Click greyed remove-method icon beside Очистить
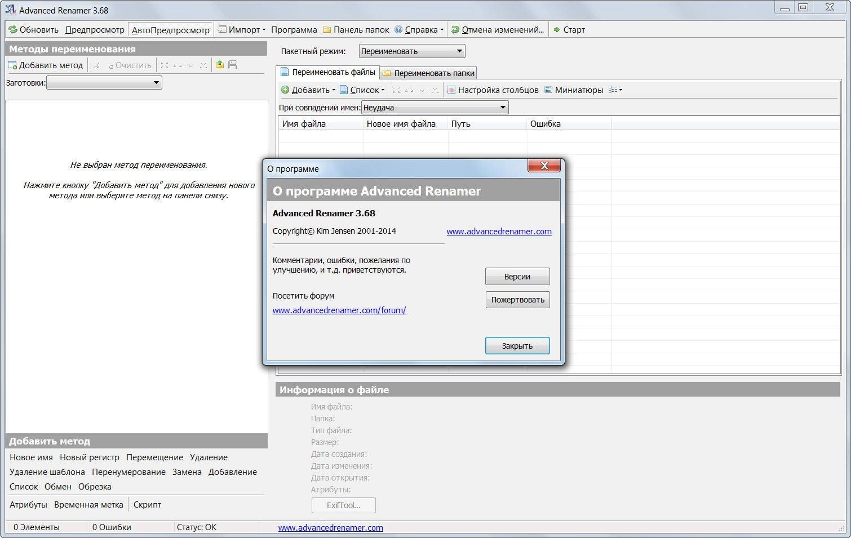The width and height of the screenshot is (851, 538). tap(96, 65)
